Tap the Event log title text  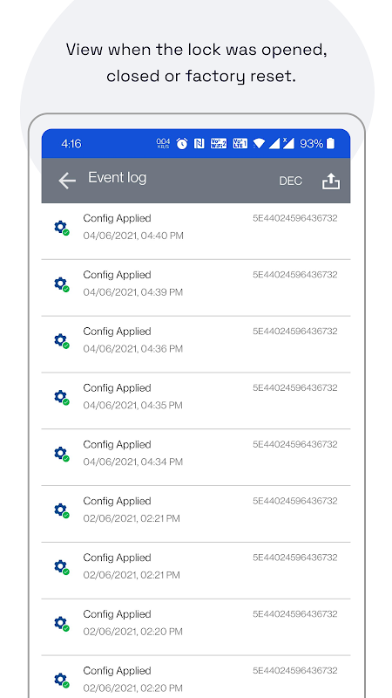118,178
